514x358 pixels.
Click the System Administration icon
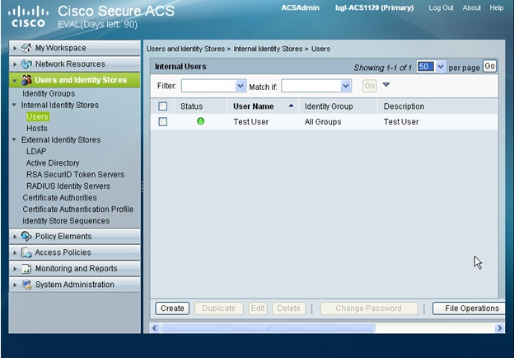coord(26,285)
